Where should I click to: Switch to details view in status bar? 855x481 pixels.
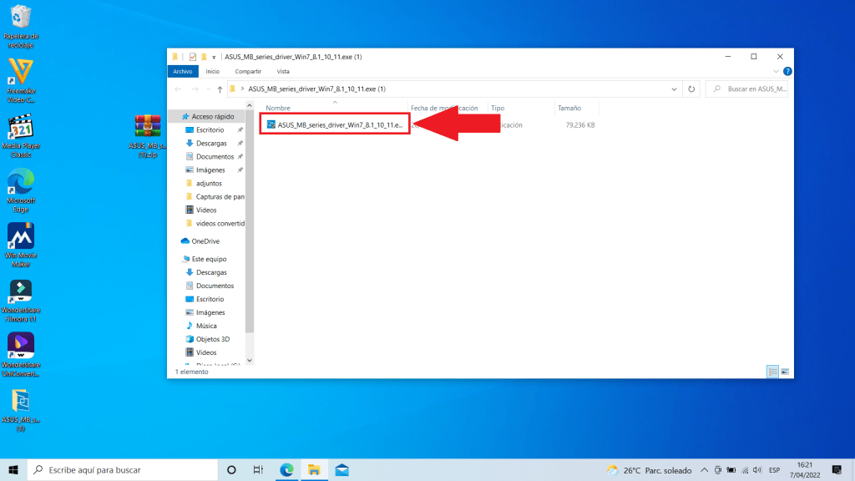tap(773, 372)
